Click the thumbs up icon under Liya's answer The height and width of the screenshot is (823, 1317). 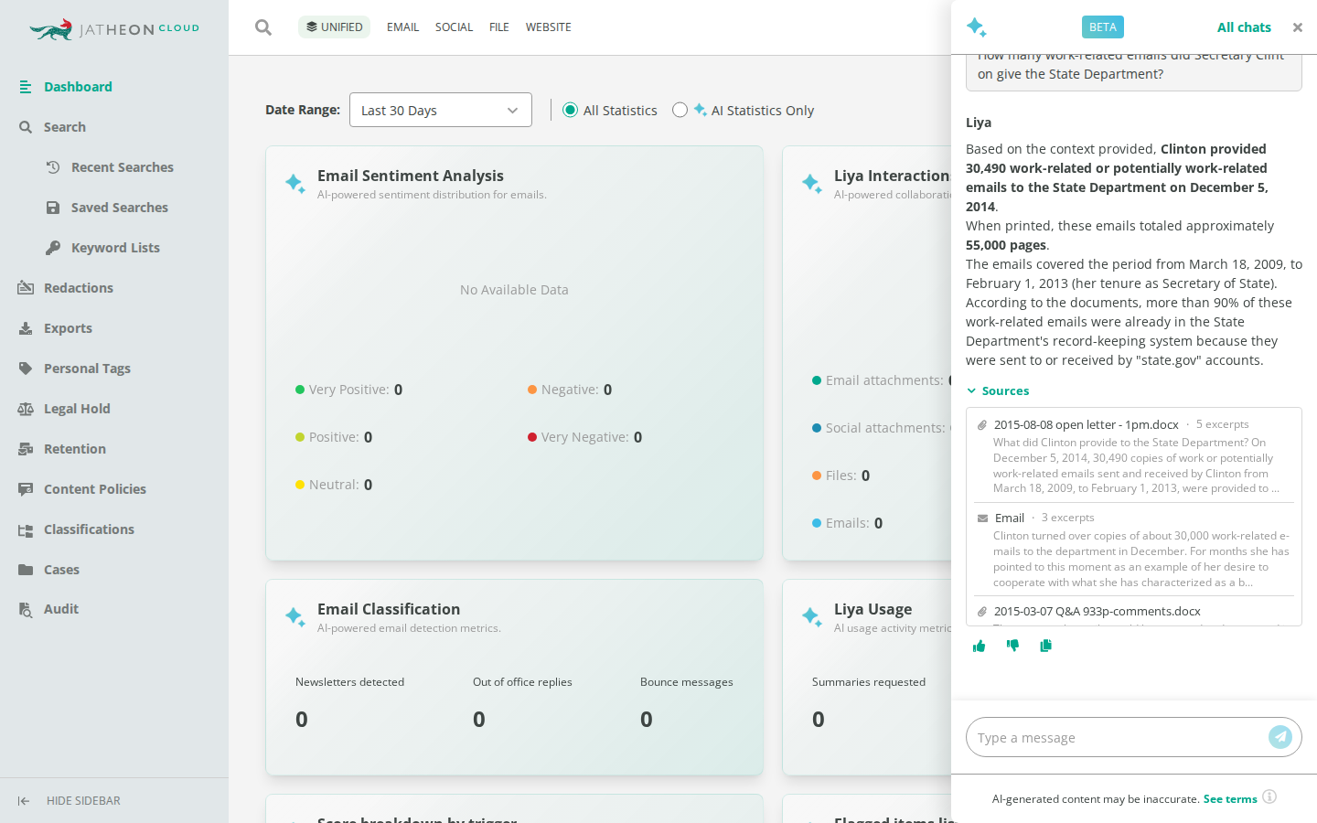click(980, 646)
